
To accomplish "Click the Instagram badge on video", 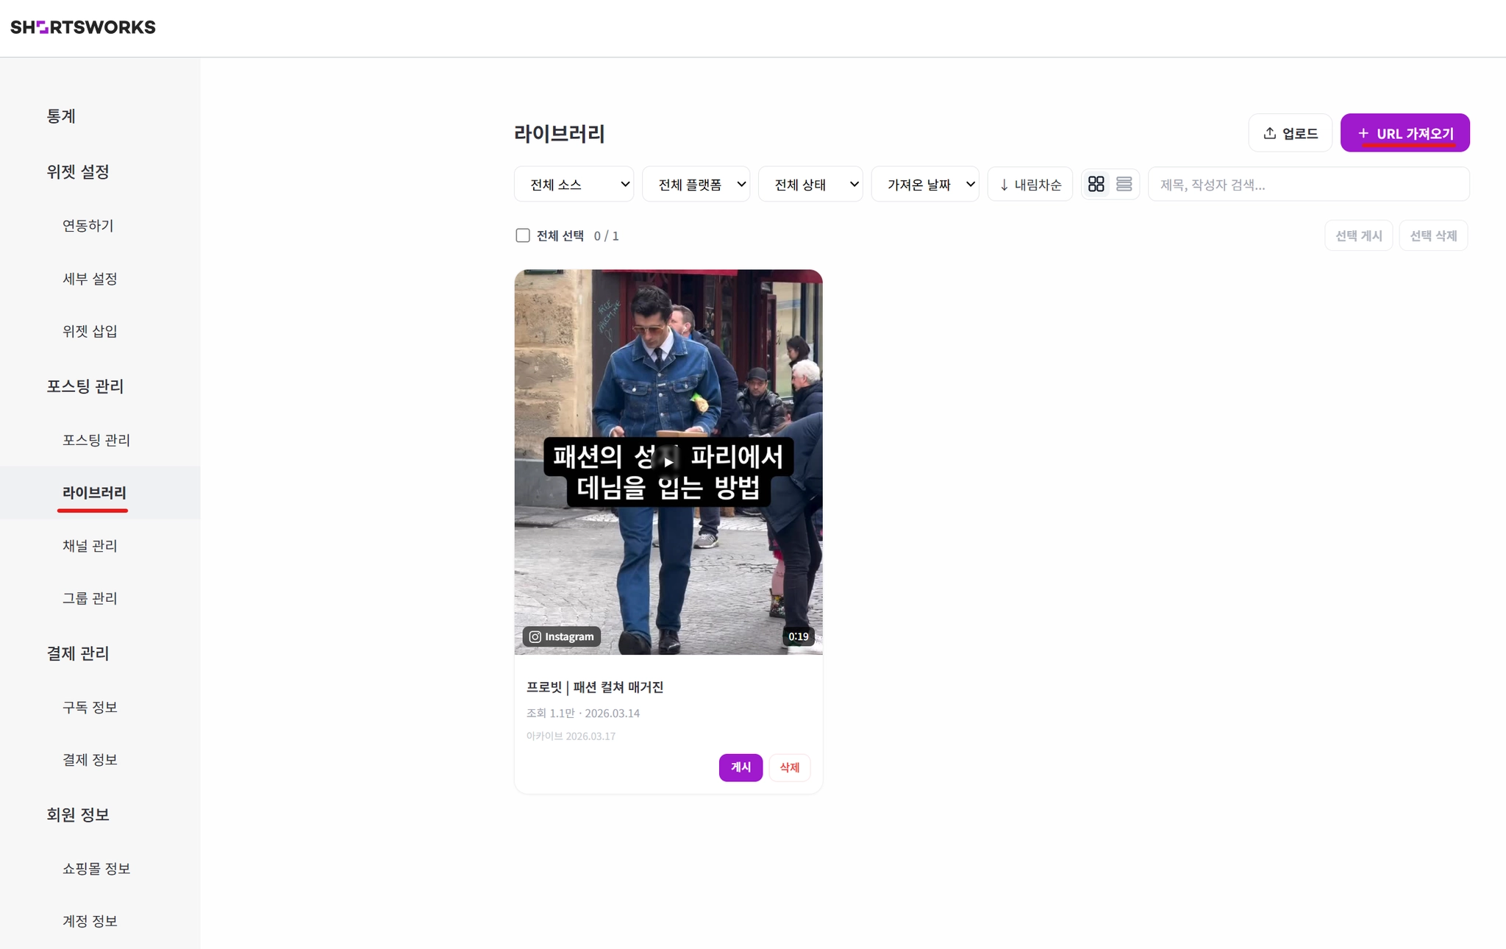I will [x=562, y=636].
